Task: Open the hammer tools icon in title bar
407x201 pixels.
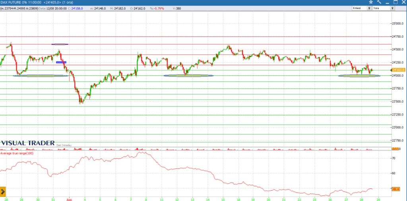Action: tap(379, 2)
